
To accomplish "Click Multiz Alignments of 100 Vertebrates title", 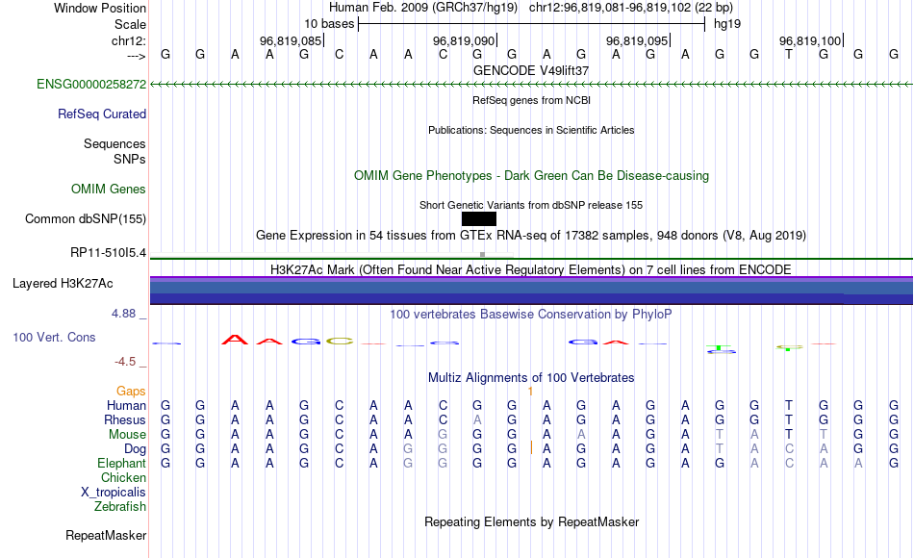I will point(531,378).
